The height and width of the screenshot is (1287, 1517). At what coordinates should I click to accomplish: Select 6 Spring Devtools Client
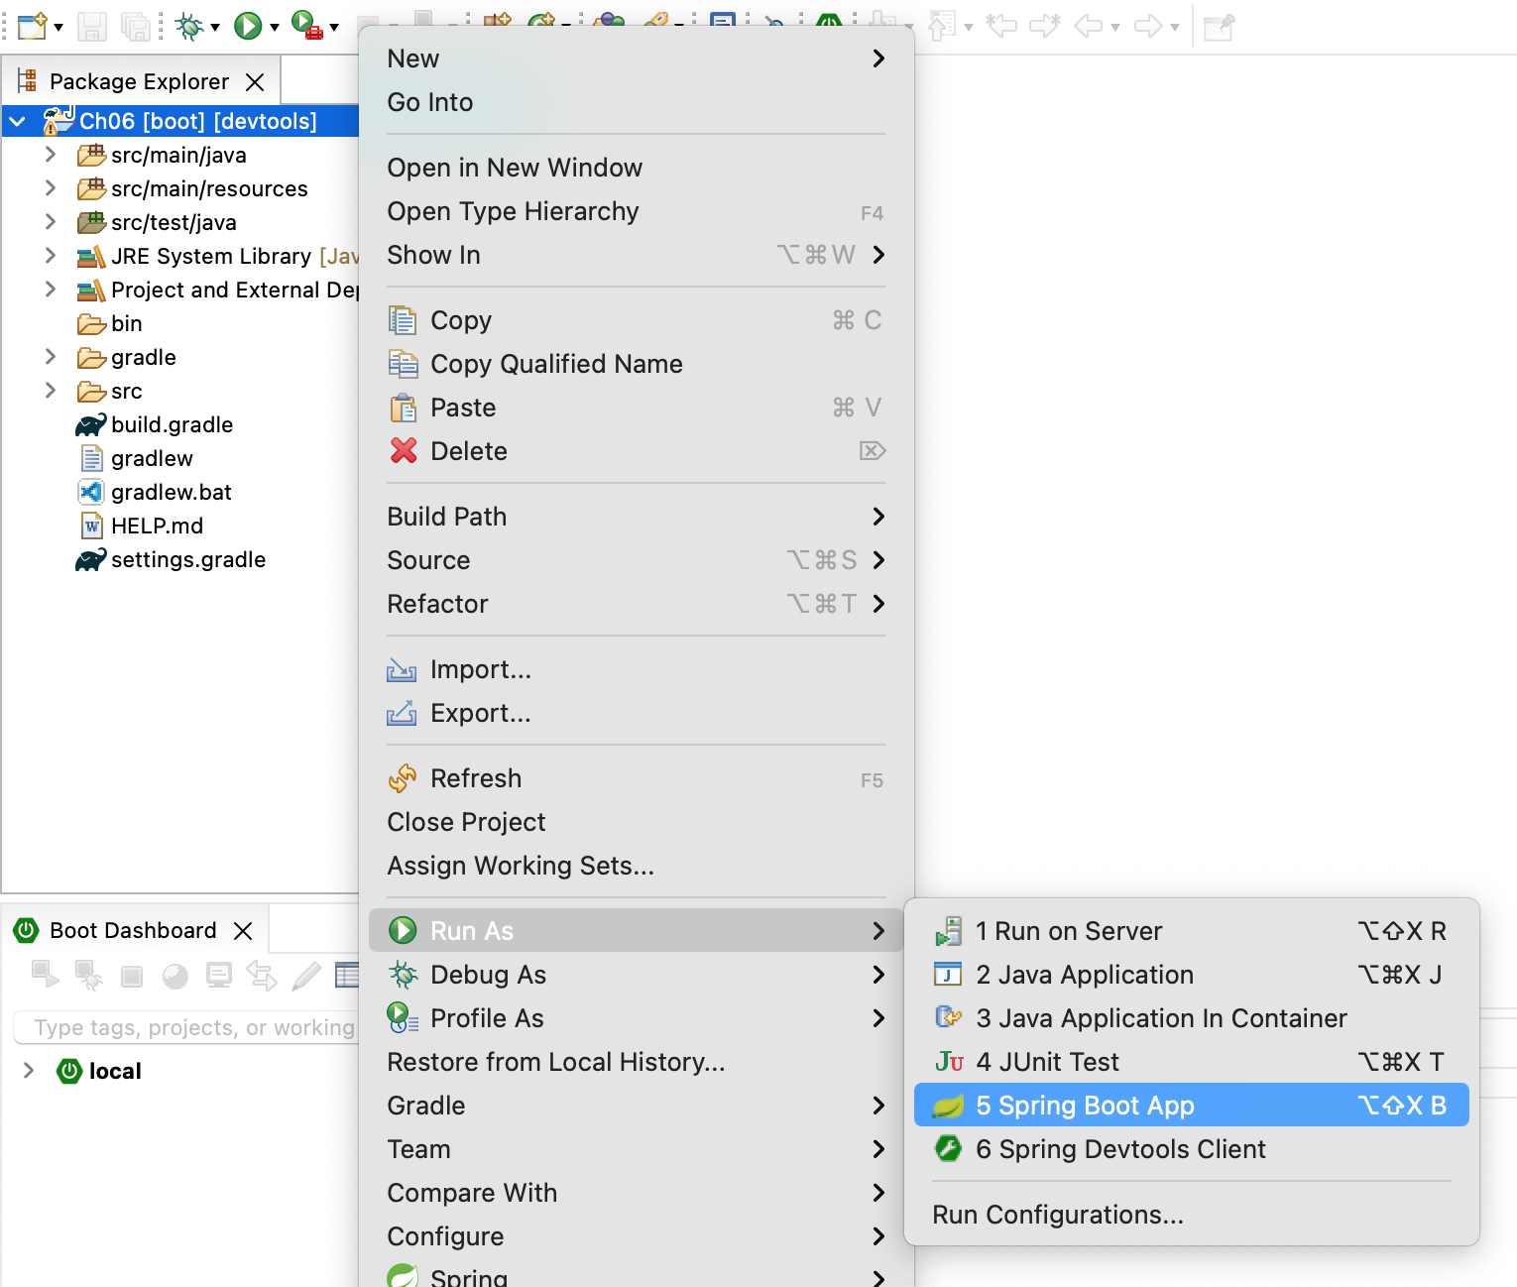(1192, 1149)
